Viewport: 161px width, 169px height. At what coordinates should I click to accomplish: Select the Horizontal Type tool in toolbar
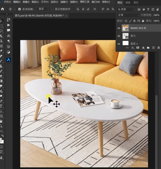pyautogui.click(x=1, y=106)
